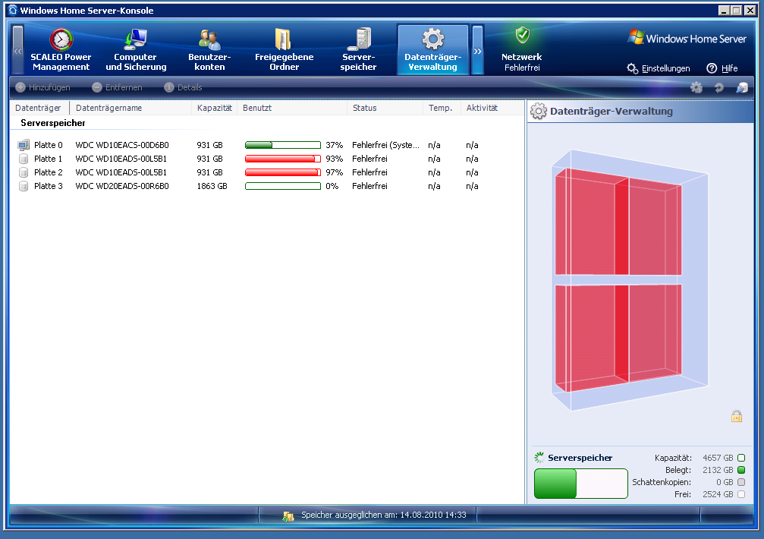The image size is (764, 539).
Task: Sort by Temp. column header
Action: coord(442,108)
